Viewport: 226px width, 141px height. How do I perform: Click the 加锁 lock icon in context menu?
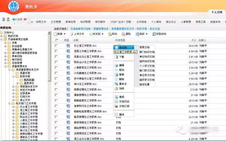click(116, 88)
